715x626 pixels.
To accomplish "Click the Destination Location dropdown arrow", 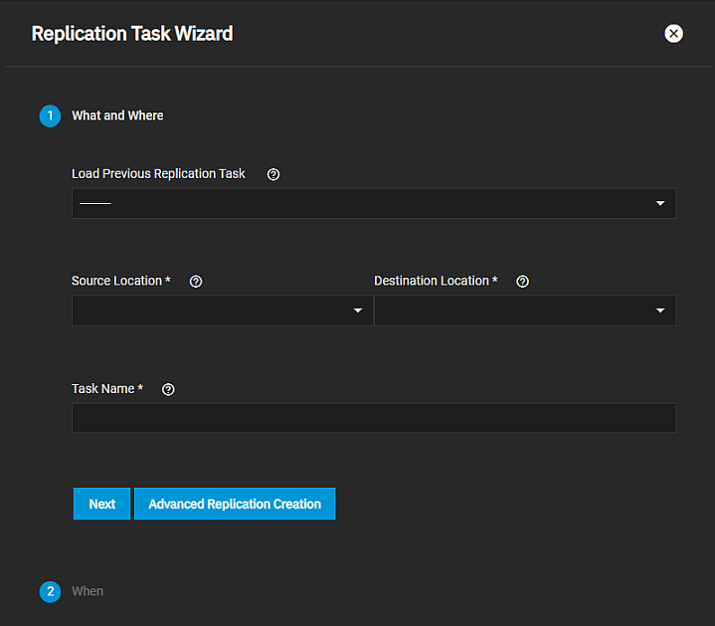I will [x=660, y=312].
